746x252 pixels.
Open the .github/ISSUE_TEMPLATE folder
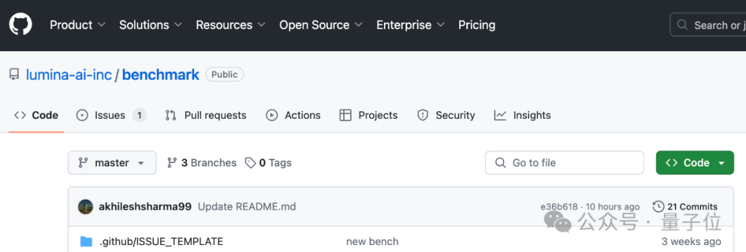point(161,241)
